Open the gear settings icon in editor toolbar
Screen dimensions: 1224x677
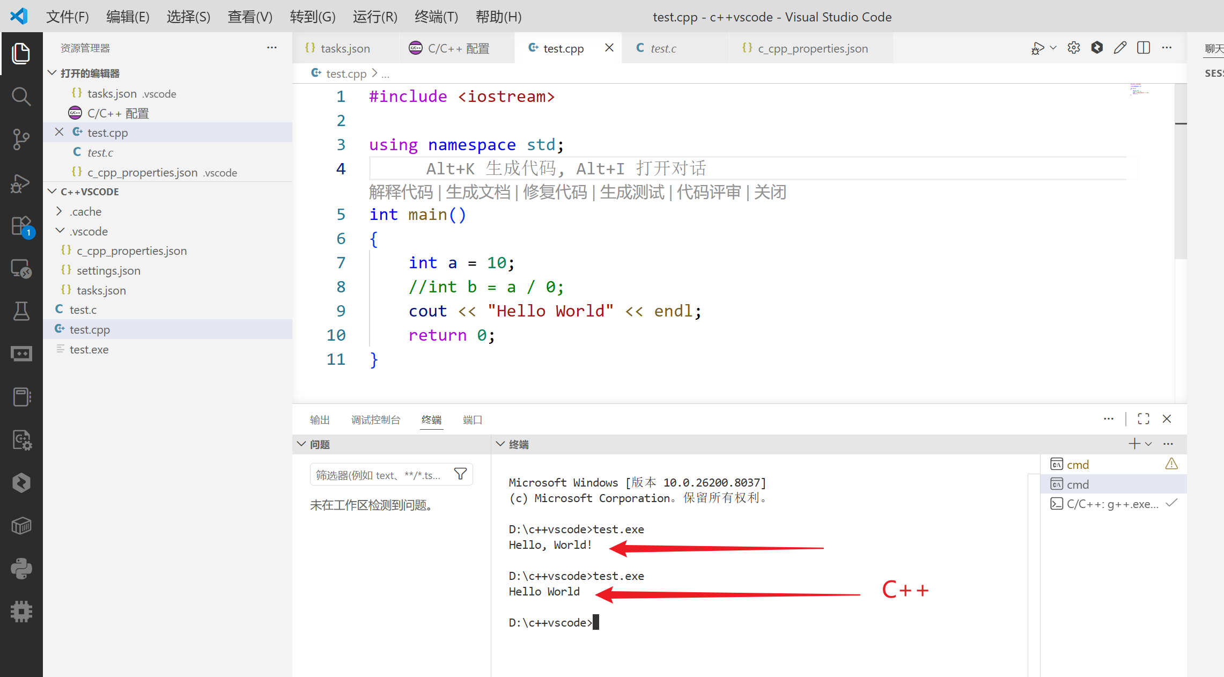pyautogui.click(x=1074, y=48)
